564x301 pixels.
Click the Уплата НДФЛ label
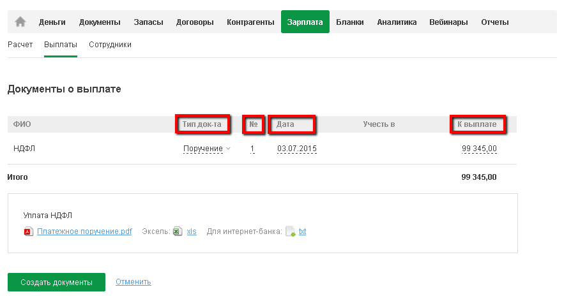pyautogui.click(x=47, y=215)
